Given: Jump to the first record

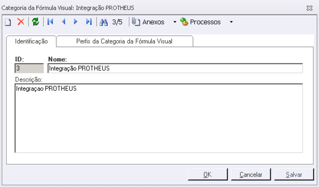Looking at the screenshot, I should pyautogui.click(x=50, y=22).
